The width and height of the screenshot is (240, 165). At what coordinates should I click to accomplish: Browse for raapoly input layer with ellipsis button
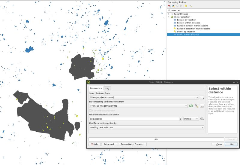(202, 98)
